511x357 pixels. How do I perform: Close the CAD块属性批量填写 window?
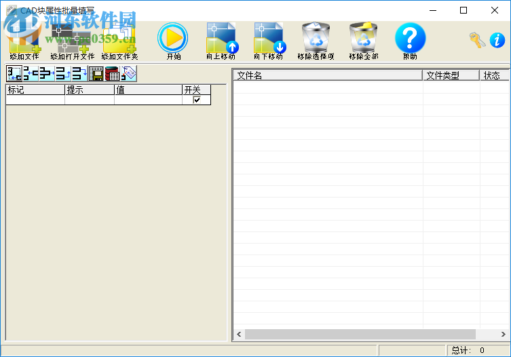(495, 10)
